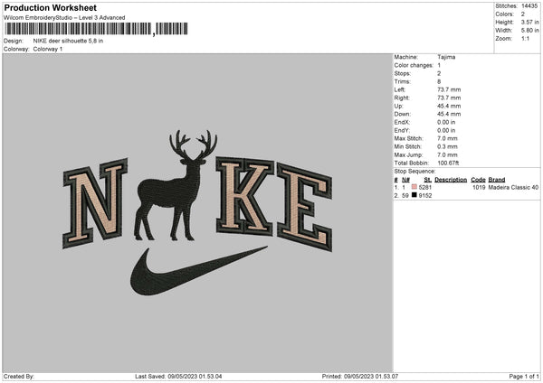
Task: Click the embroidered letter K in the design
Action: pyautogui.click(x=245, y=196)
